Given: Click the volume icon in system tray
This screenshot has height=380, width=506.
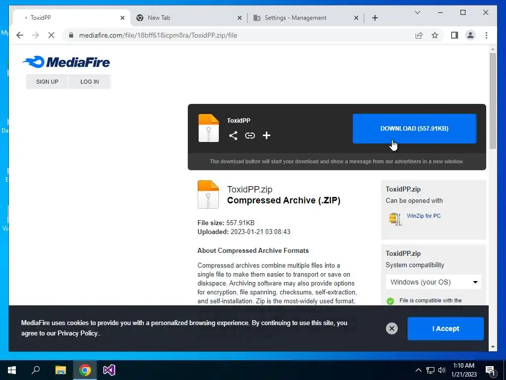Looking at the screenshot, I should coord(442,370).
